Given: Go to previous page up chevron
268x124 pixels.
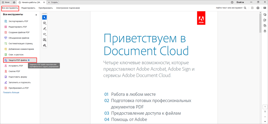Looking at the screenshot, I should [x=265, y=117].
